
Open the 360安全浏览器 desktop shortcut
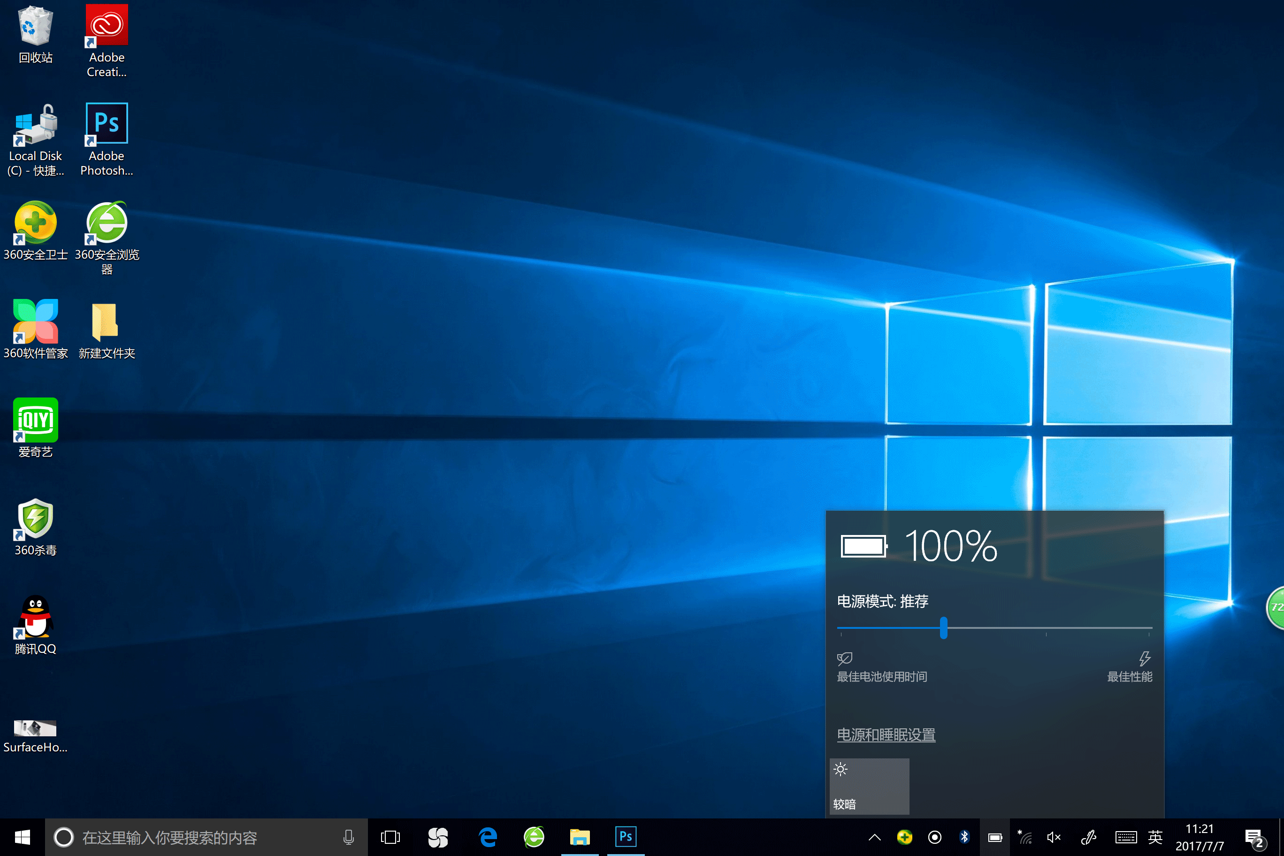(107, 237)
